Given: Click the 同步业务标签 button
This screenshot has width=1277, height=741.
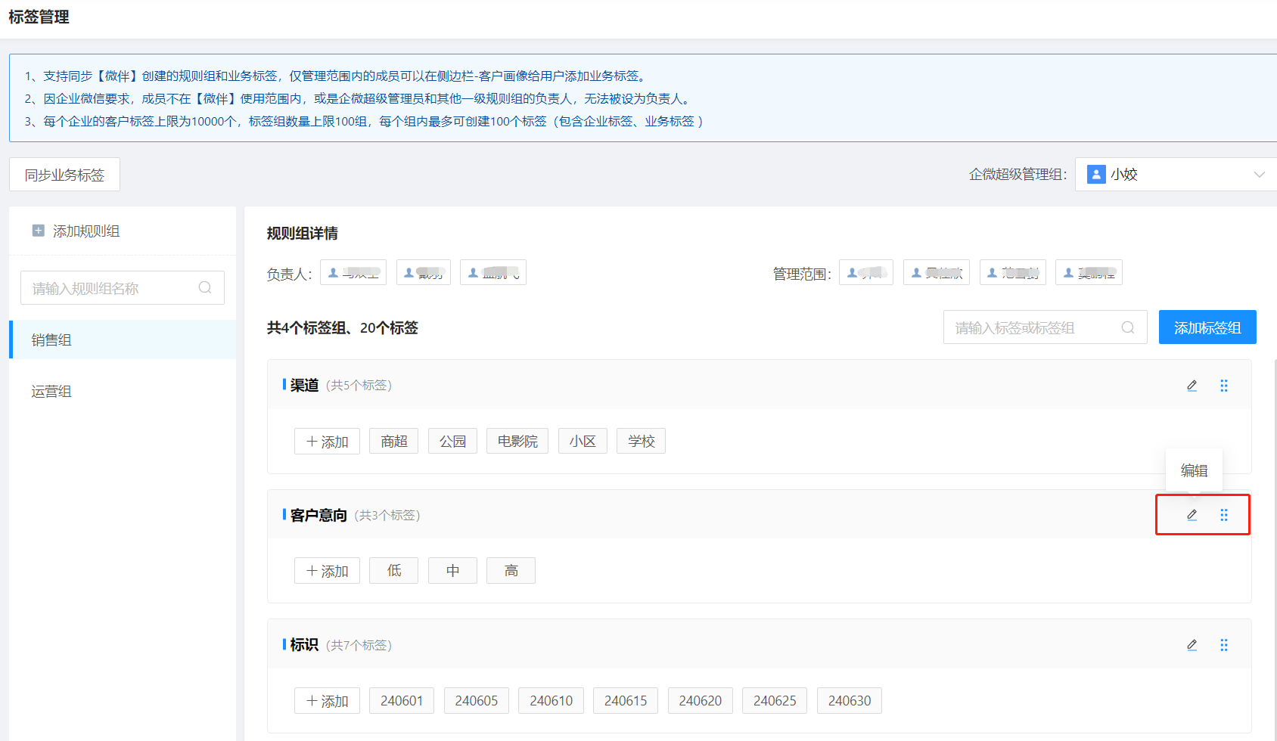Looking at the screenshot, I should pos(64,175).
